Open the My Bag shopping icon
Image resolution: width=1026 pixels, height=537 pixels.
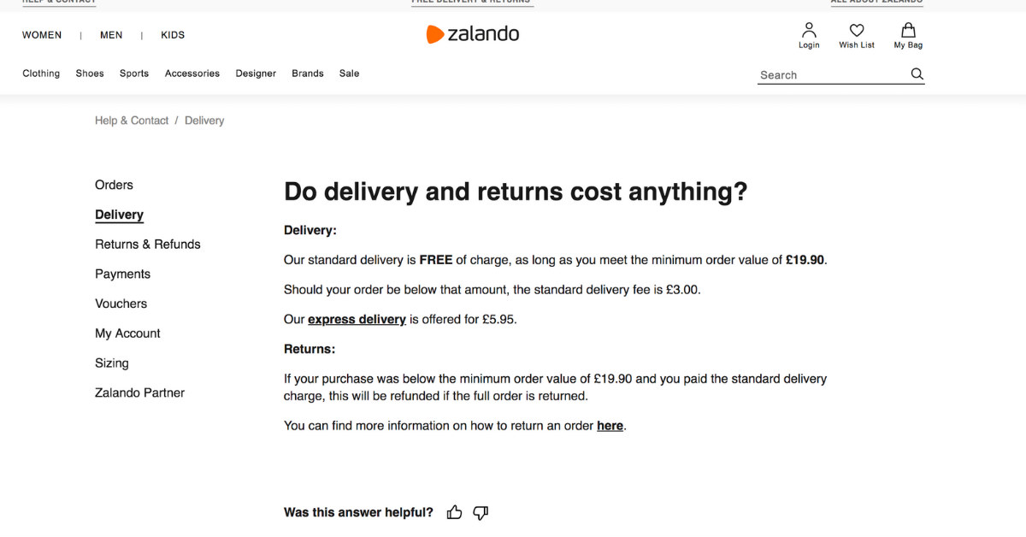pos(908,30)
